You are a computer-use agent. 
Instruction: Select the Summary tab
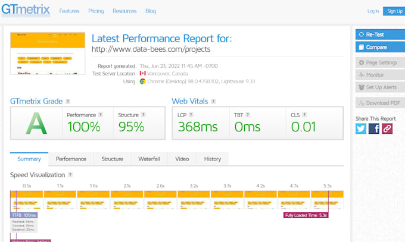[x=29, y=159]
